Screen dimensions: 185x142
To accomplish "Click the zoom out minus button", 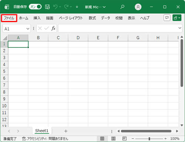I will point(133,139).
